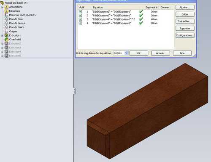Select the Chanfrein1 feature icon

tap(6, 40)
